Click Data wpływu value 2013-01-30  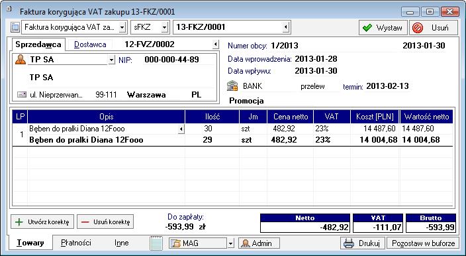pos(316,71)
